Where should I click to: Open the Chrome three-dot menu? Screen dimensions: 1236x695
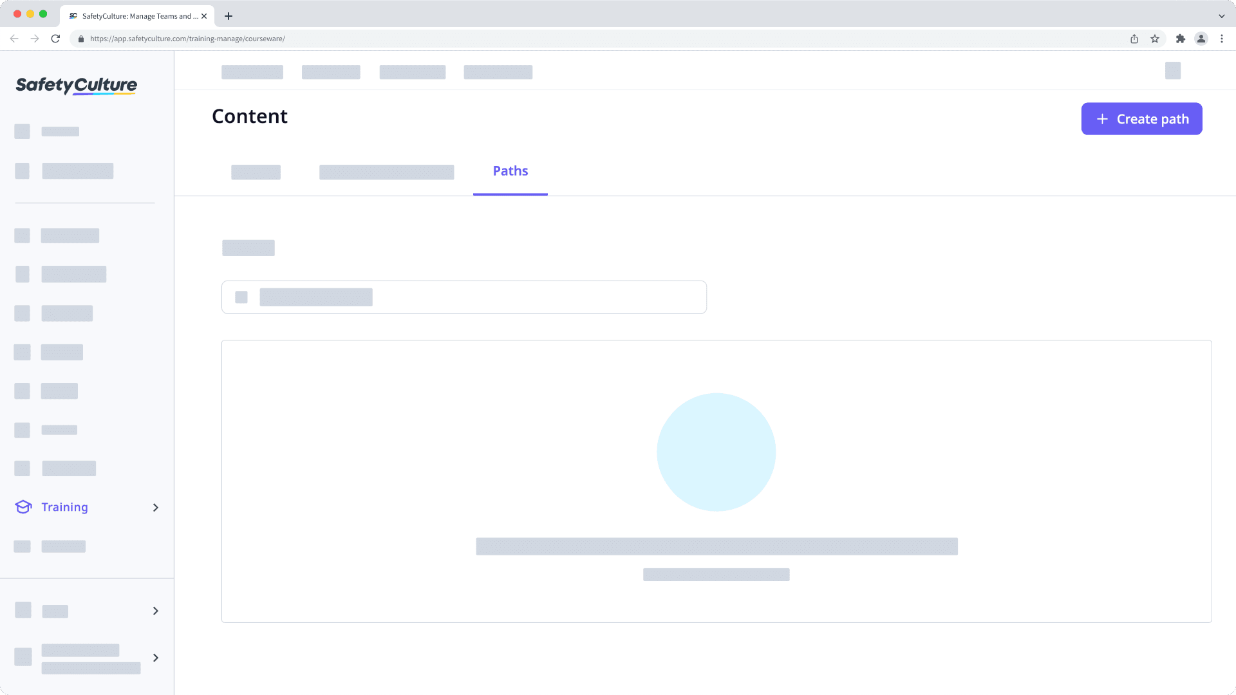pyautogui.click(x=1222, y=39)
